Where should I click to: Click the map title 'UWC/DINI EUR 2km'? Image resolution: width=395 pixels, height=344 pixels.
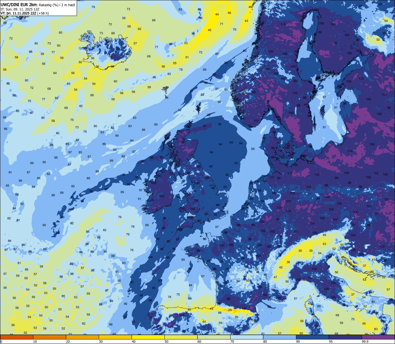[x=19, y=5]
